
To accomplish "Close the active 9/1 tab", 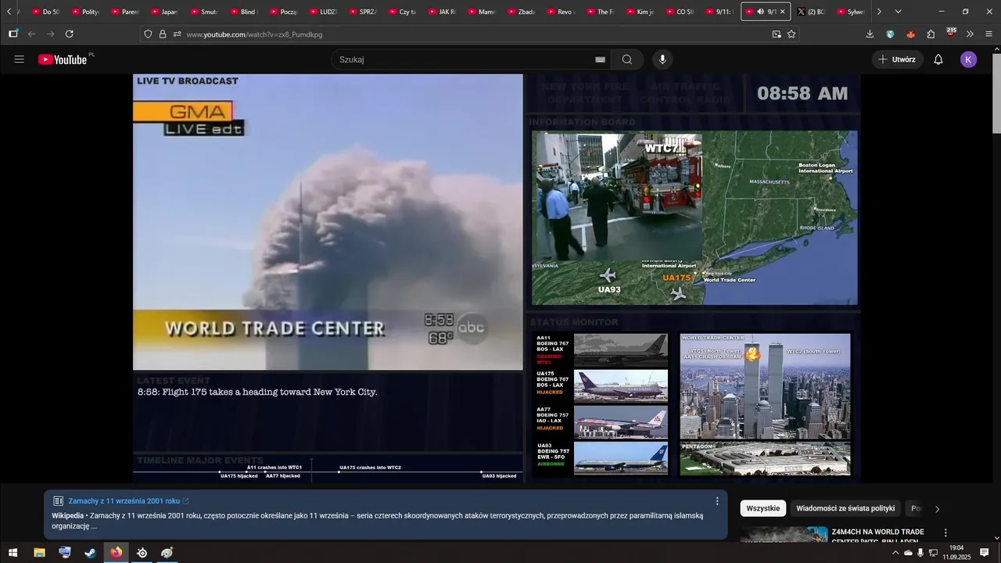I will point(782,12).
